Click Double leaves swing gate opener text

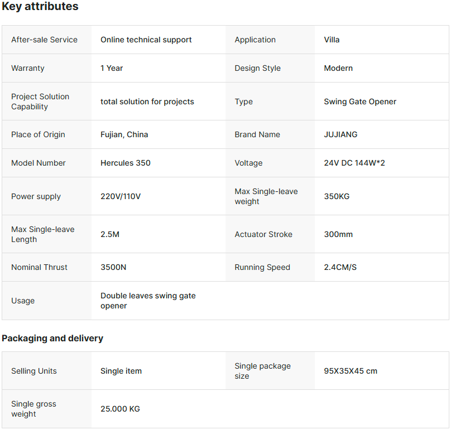[148, 301]
